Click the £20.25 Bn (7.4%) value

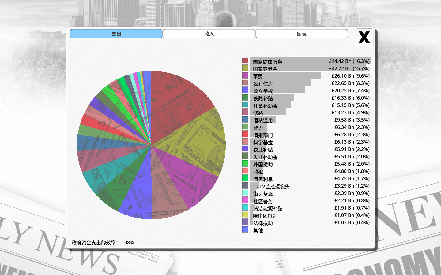click(x=350, y=90)
